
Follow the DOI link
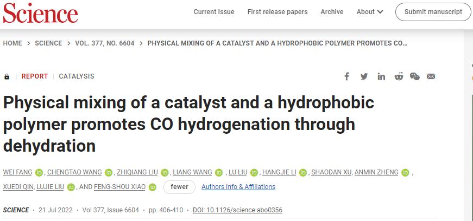pos(238,210)
